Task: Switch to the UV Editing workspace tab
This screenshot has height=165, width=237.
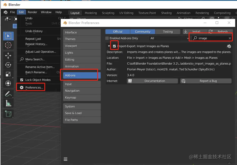Action: (x=126, y=13)
